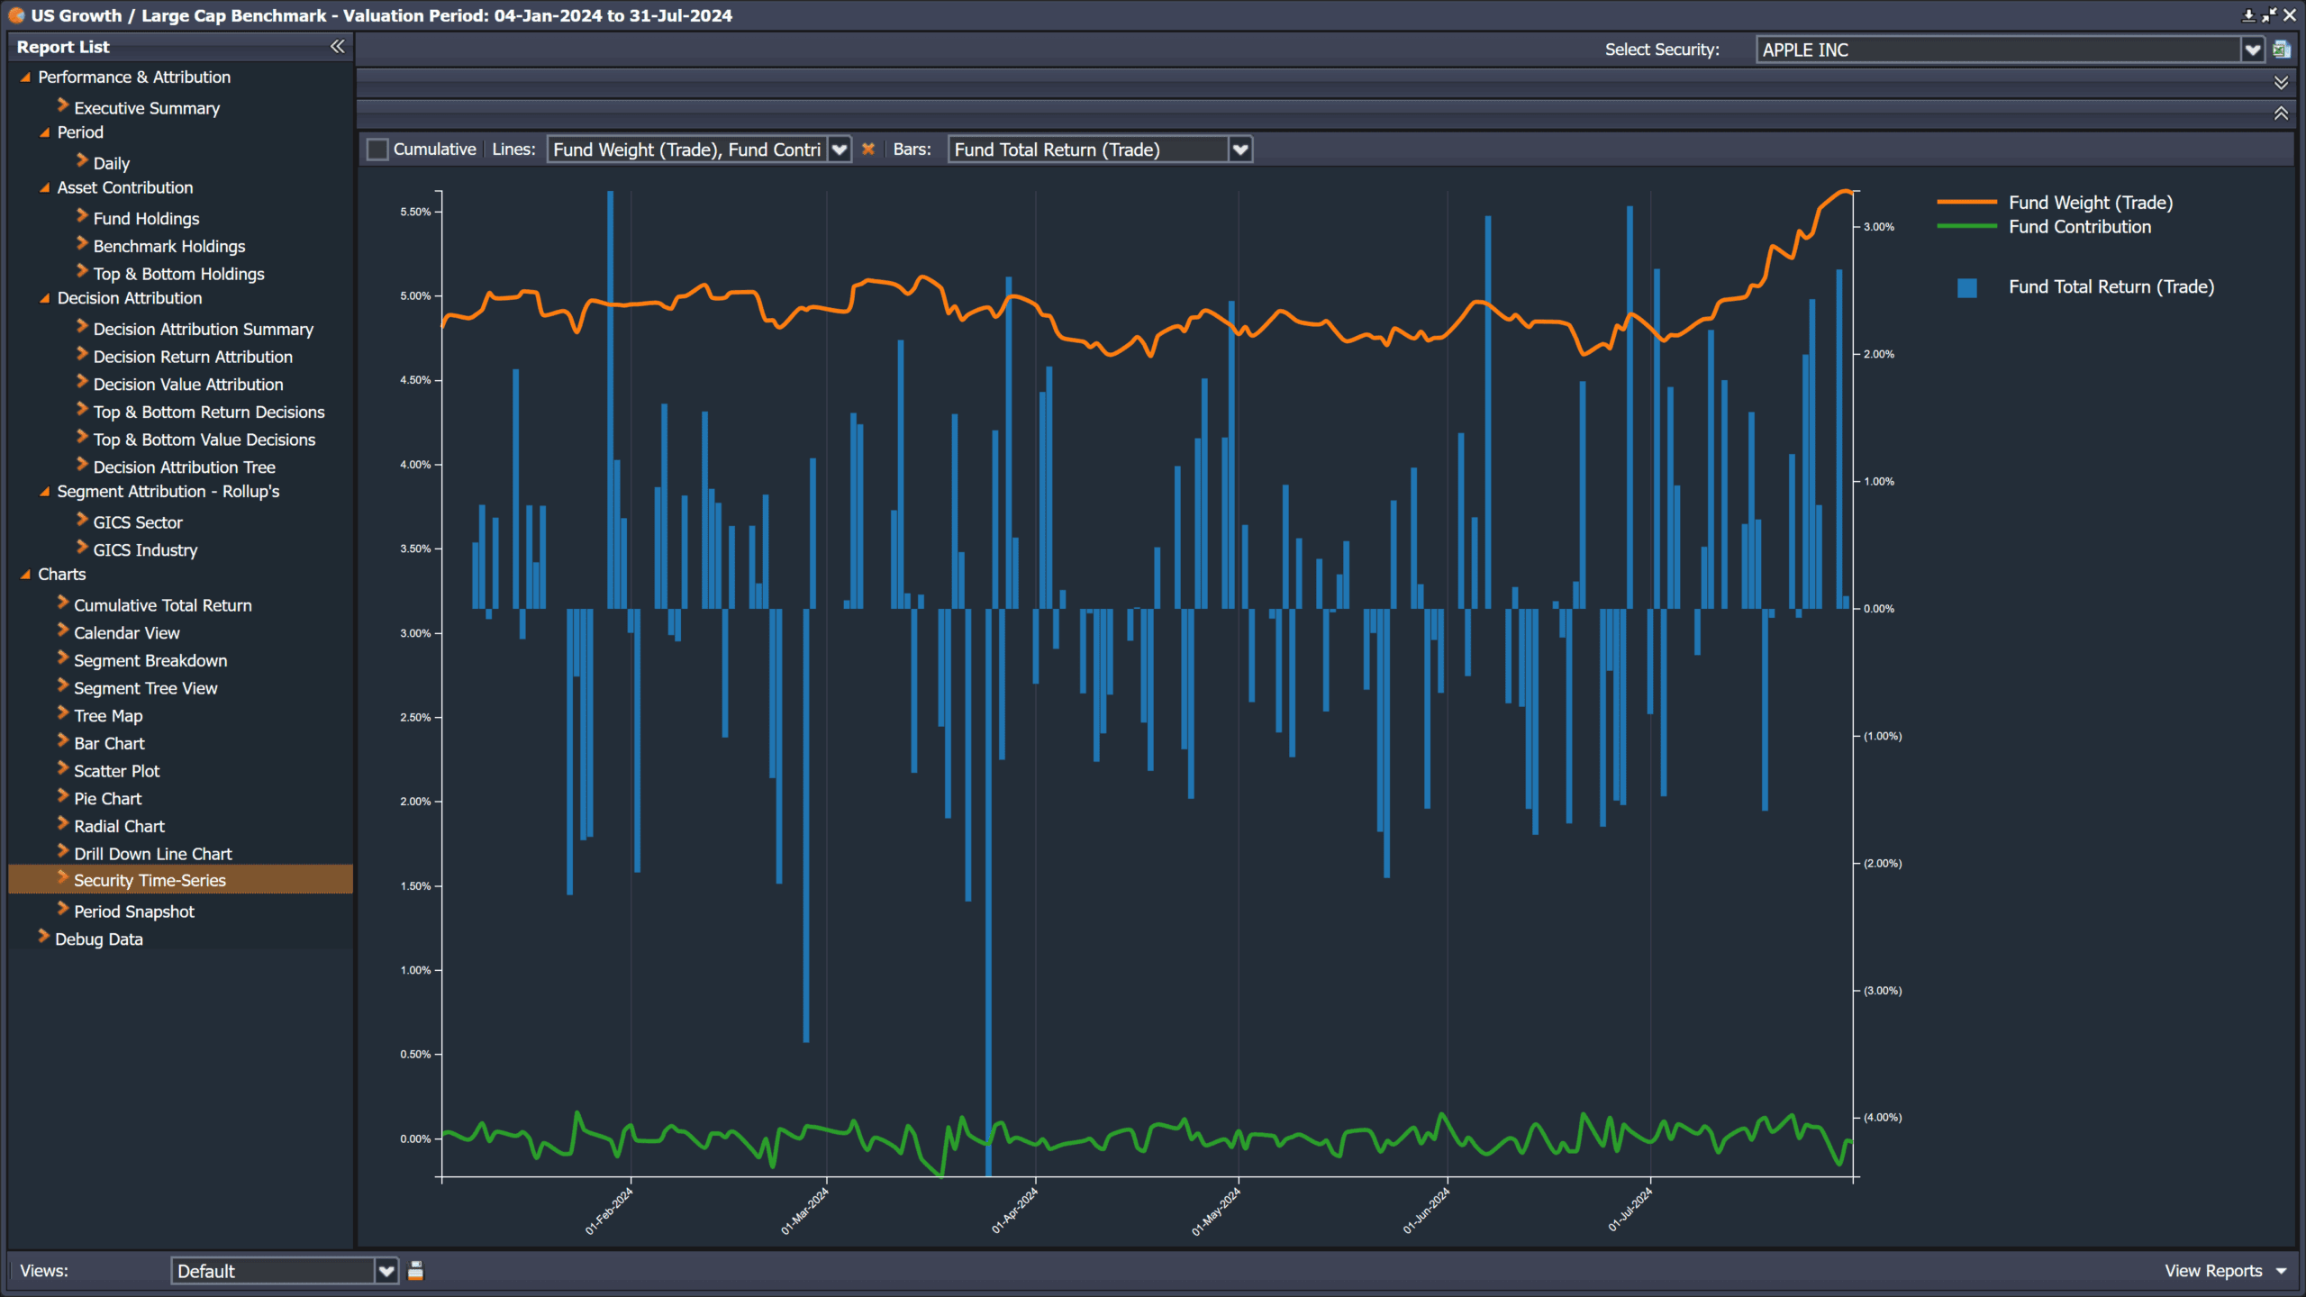Open the GICS Industry report
The width and height of the screenshot is (2306, 1297).
[145, 550]
